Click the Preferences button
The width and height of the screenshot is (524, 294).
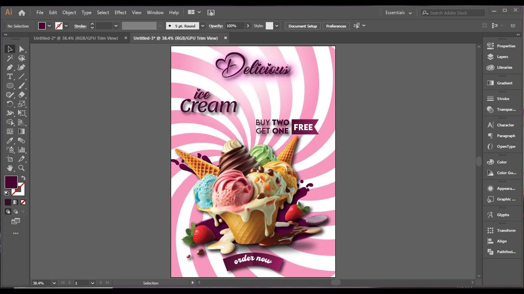[336, 26]
